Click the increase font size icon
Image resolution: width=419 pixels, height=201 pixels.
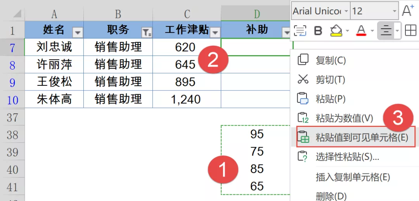pos(408,10)
